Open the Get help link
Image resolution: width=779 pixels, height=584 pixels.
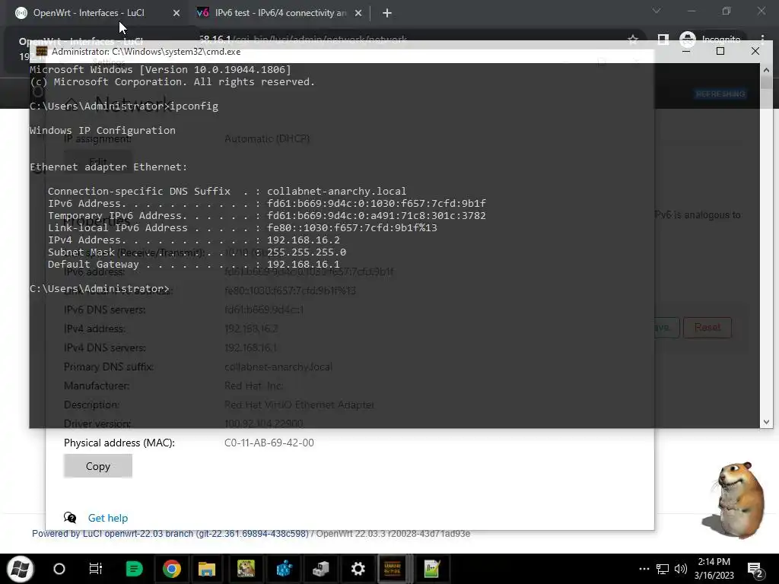(x=108, y=518)
